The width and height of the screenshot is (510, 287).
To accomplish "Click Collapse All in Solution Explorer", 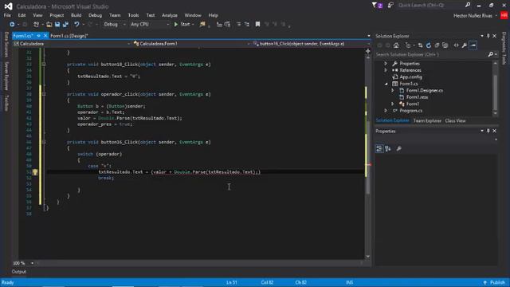I will [x=437, y=45].
